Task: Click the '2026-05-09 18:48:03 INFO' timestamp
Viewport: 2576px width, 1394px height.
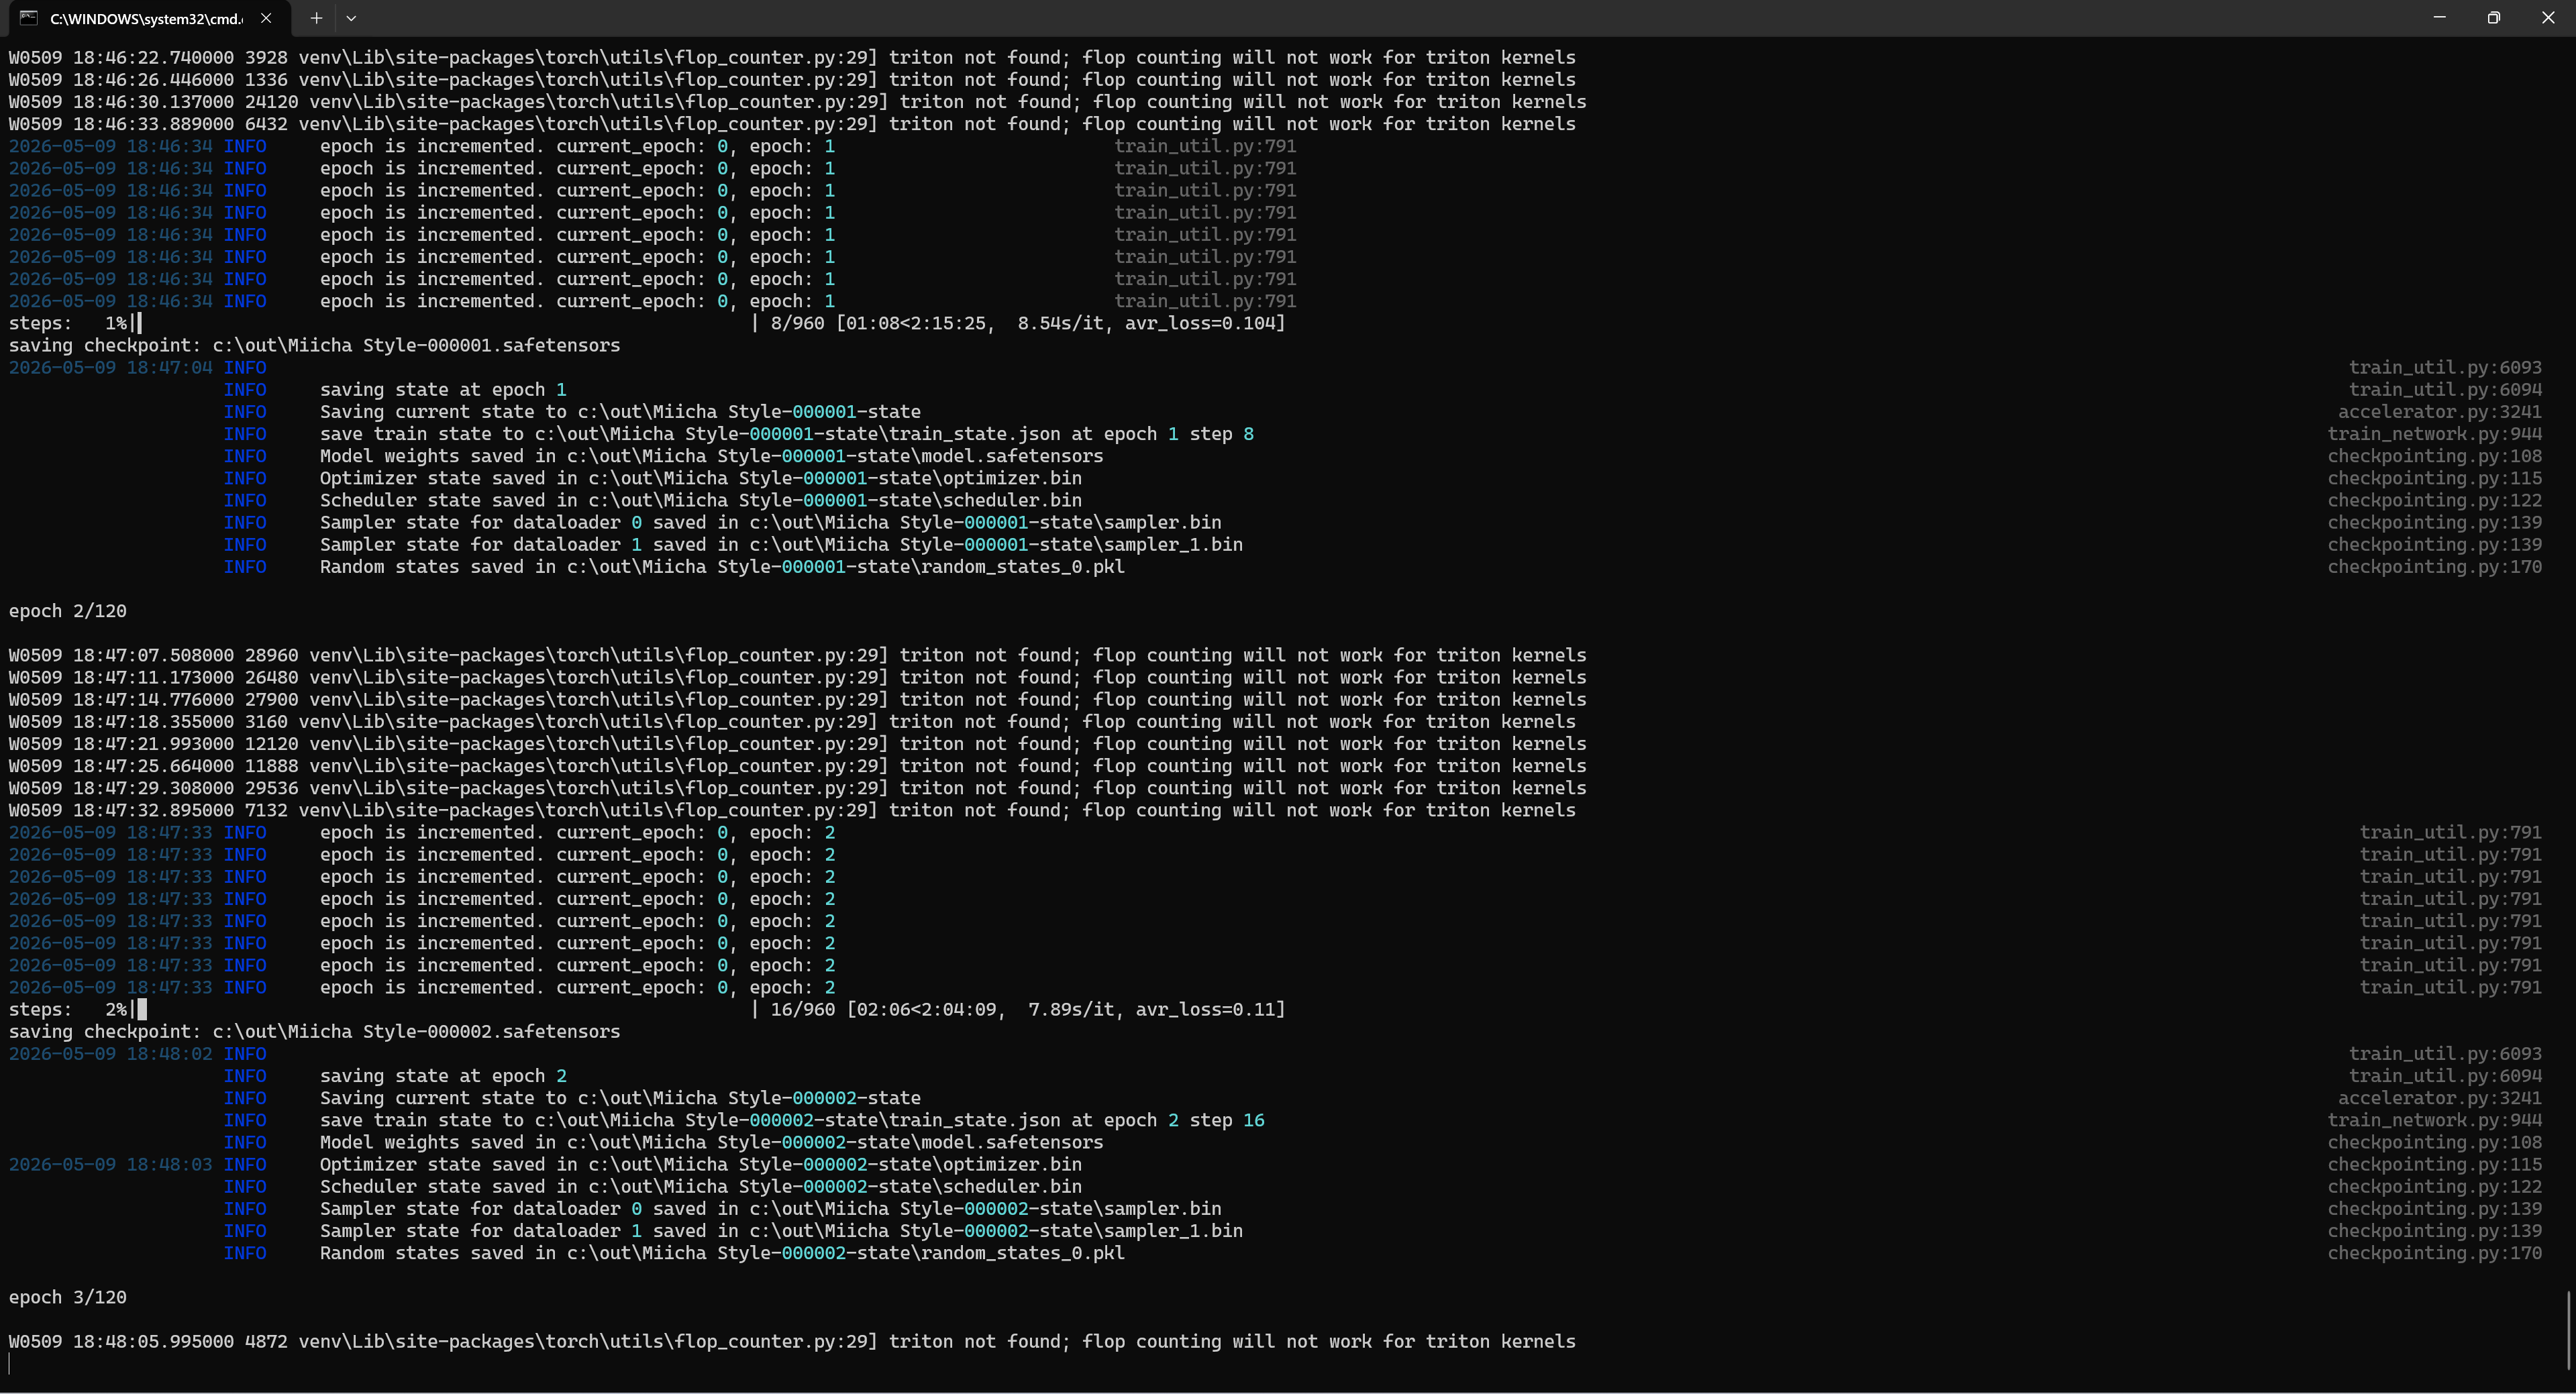Action: pyautogui.click(x=137, y=1165)
